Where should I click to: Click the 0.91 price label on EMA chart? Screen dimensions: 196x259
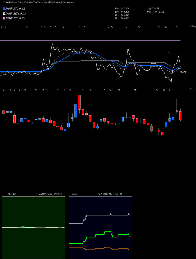(x=183, y=72)
